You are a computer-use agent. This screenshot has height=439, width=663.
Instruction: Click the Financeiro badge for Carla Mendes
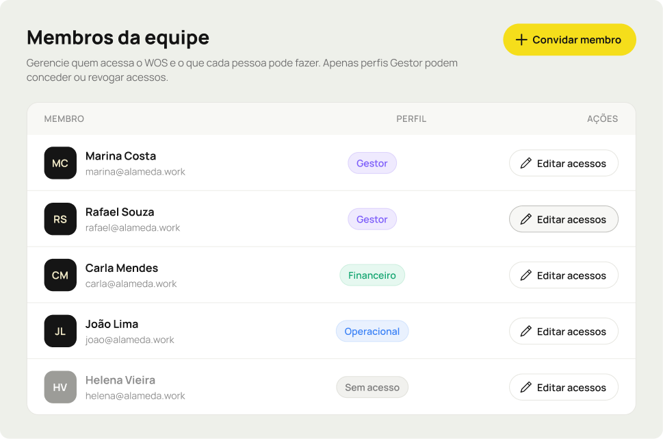coord(372,275)
